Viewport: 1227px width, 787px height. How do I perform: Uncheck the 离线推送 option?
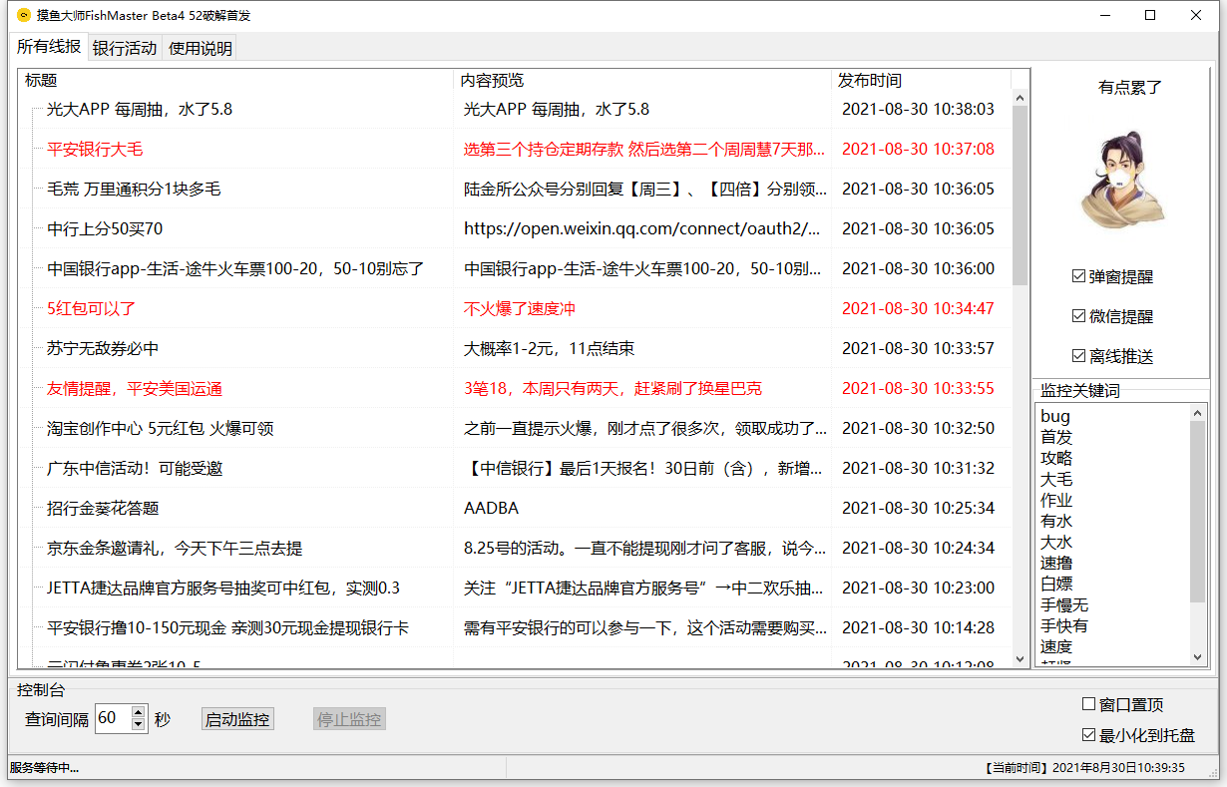coord(1078,356)
